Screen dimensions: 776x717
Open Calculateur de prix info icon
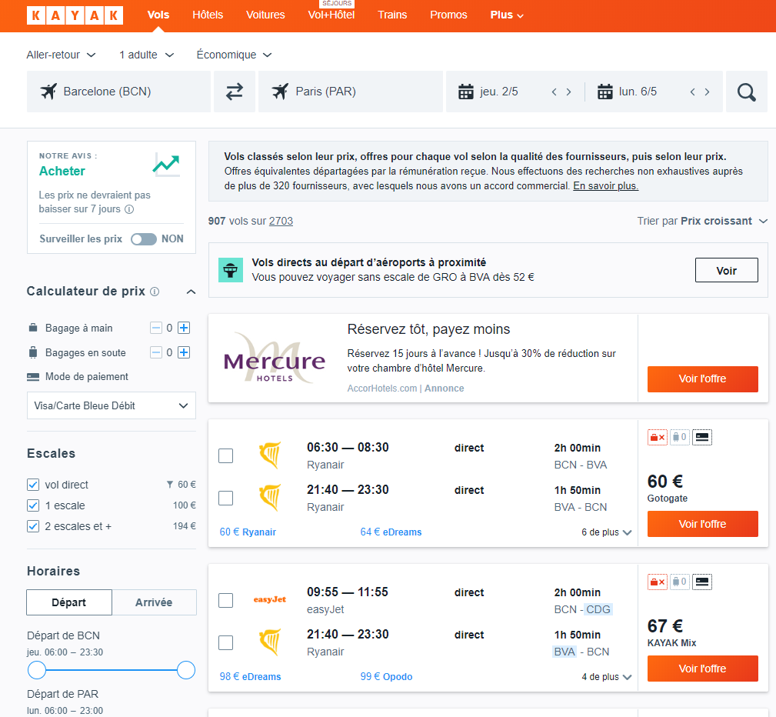[155, 291]
